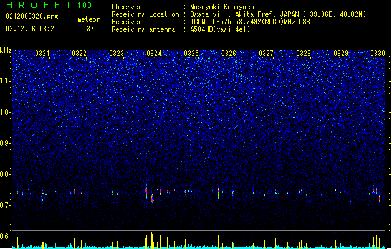Click observer name Masayuki Kobayashi
392x249 pixels.
(x=224, y=7)
